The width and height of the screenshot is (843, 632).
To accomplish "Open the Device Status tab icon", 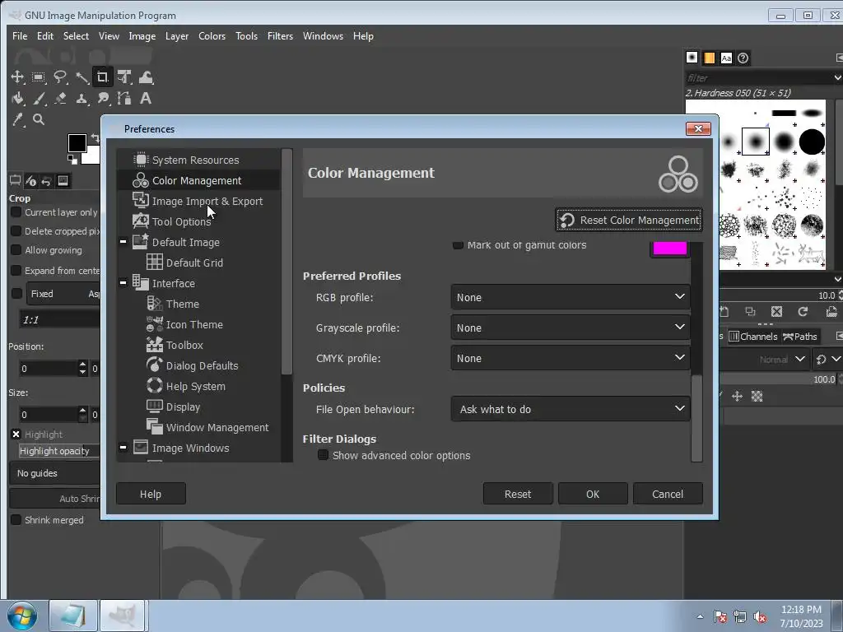I will coord(30,180).
